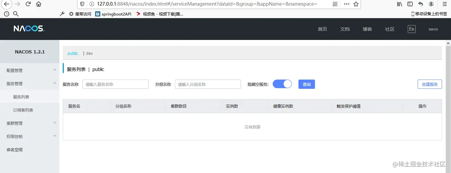Click the 操作 column header
451x173 pixels.
[x=422, y=106]
